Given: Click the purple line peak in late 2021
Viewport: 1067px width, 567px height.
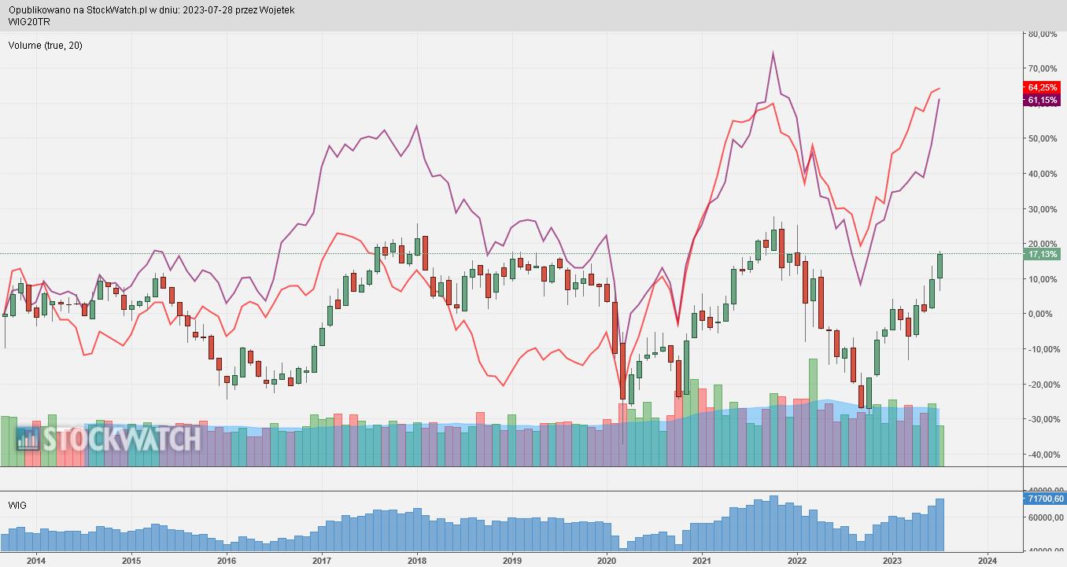Looking at the screenshot, I should coord(773,53).
